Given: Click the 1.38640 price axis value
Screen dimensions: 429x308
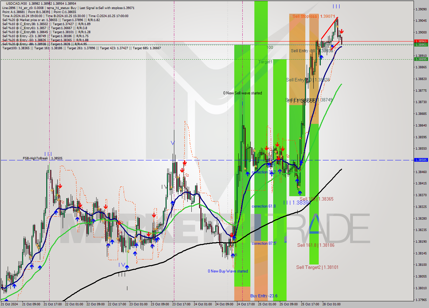Looking at the screenshot, I should coord(421,126).
